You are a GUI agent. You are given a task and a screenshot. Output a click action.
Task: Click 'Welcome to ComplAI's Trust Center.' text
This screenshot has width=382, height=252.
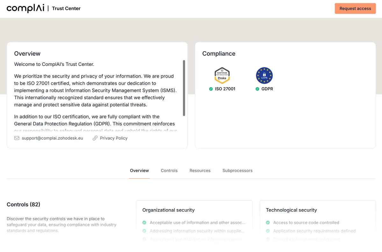pos(54,64)
